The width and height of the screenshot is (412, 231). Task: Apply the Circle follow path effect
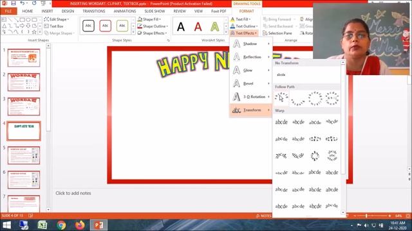[315, 99]
